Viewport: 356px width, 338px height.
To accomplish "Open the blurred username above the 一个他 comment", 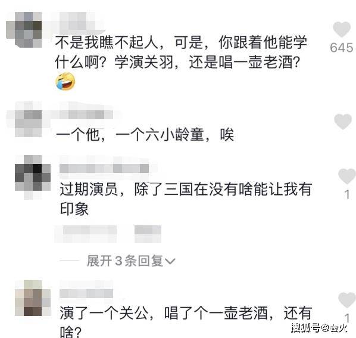I will (82, 115).
